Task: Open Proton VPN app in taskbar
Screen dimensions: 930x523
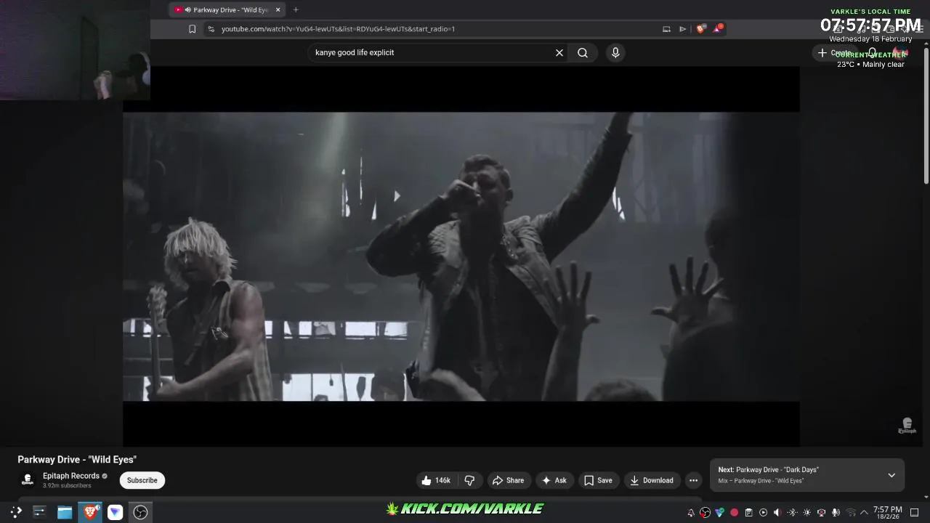Action: click(x=115, y=512)
